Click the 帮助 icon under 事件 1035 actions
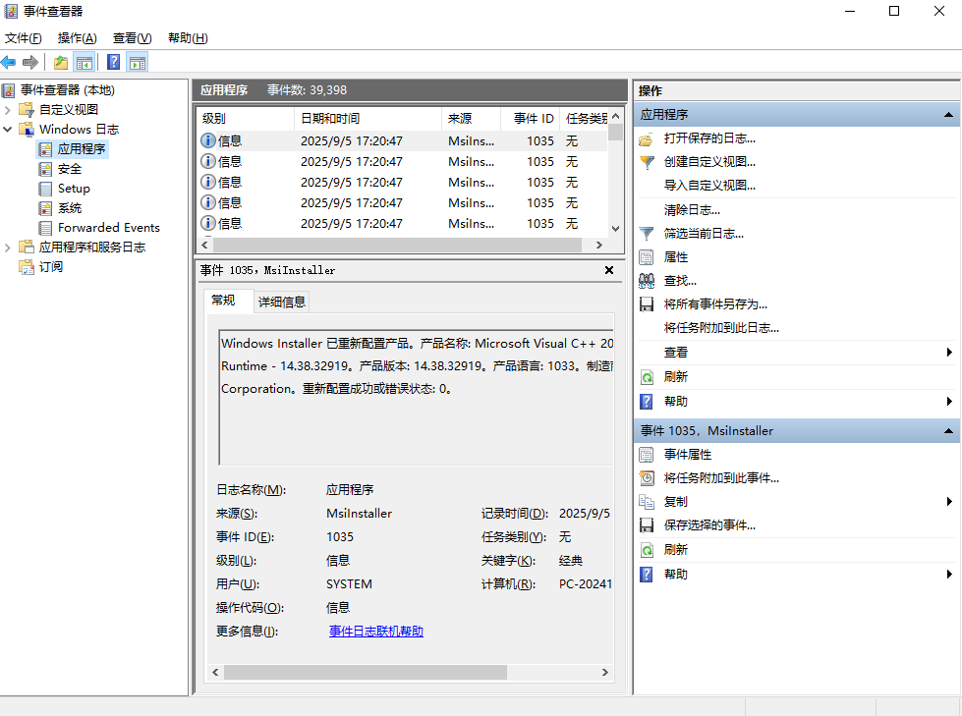Screen dimensions: 962x716 tap(646, 575)
